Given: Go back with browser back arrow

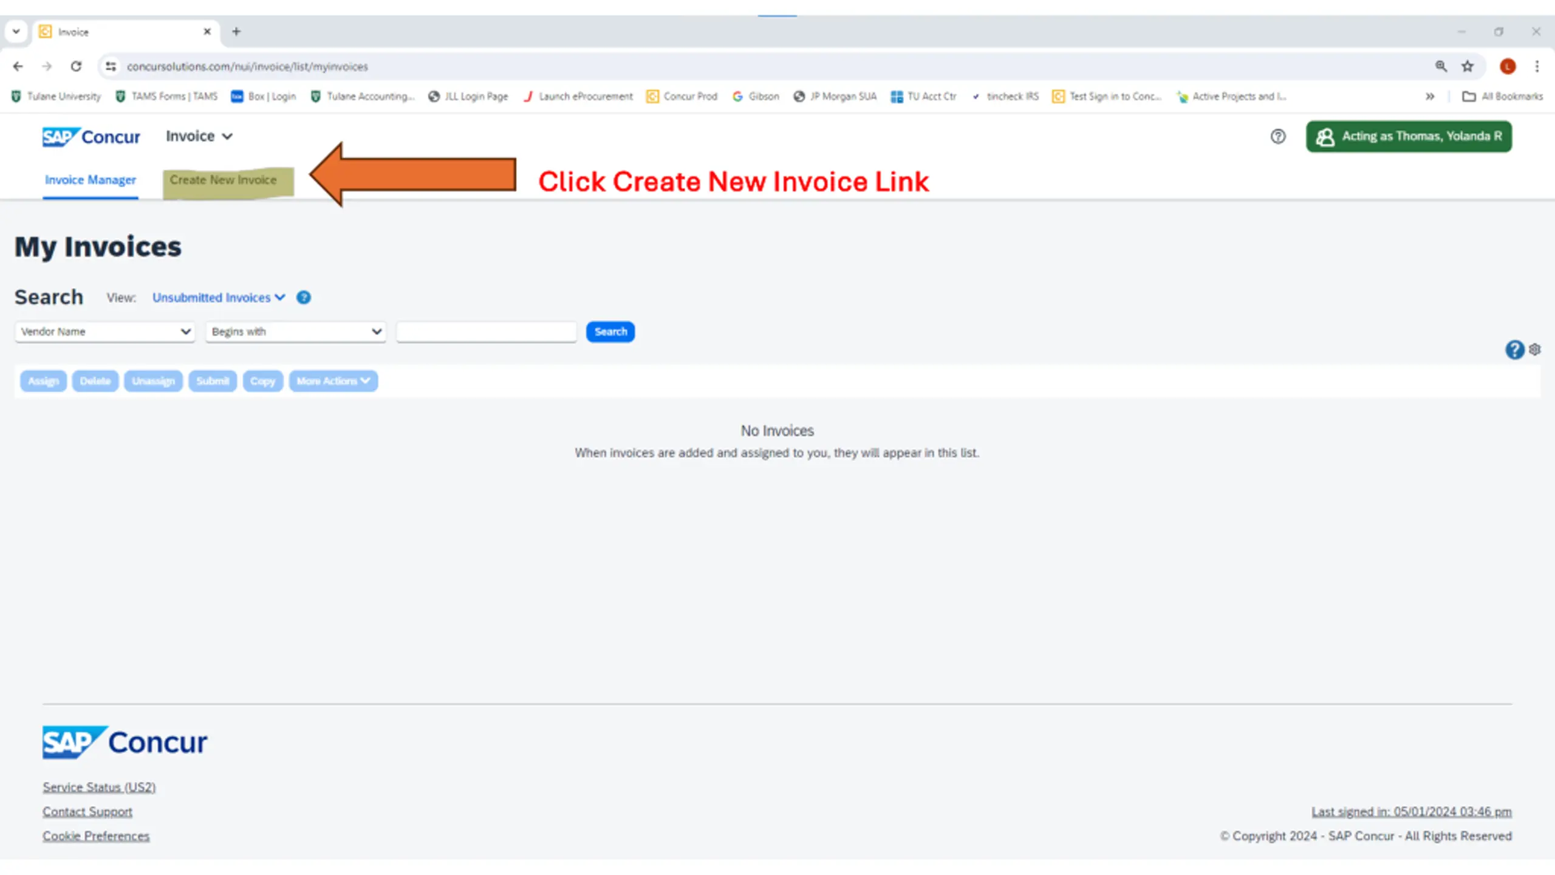Looking at the screenshot, I should click(x=18, y=66).
